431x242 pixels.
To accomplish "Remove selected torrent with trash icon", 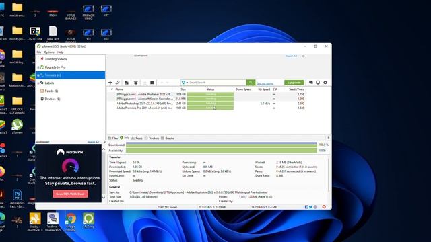I will pos(136,83).
